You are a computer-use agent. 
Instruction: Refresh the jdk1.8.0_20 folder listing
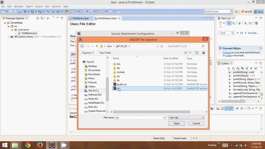click(162, 46)
